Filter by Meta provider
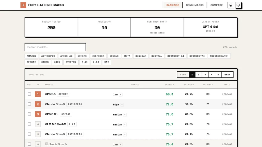This screenshot has width=262, height=147. point(127,56)
